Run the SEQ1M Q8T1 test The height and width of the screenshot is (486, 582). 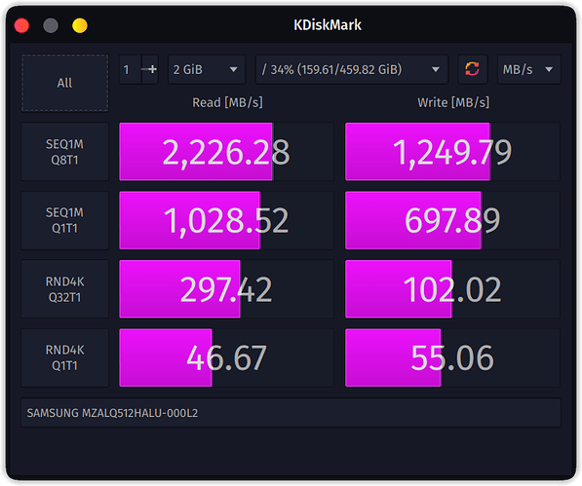(x=64, y=152)
